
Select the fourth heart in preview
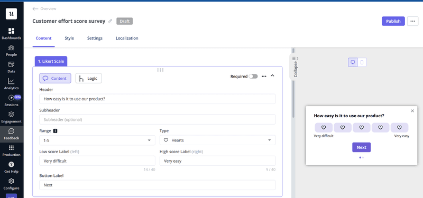(380, 127)
